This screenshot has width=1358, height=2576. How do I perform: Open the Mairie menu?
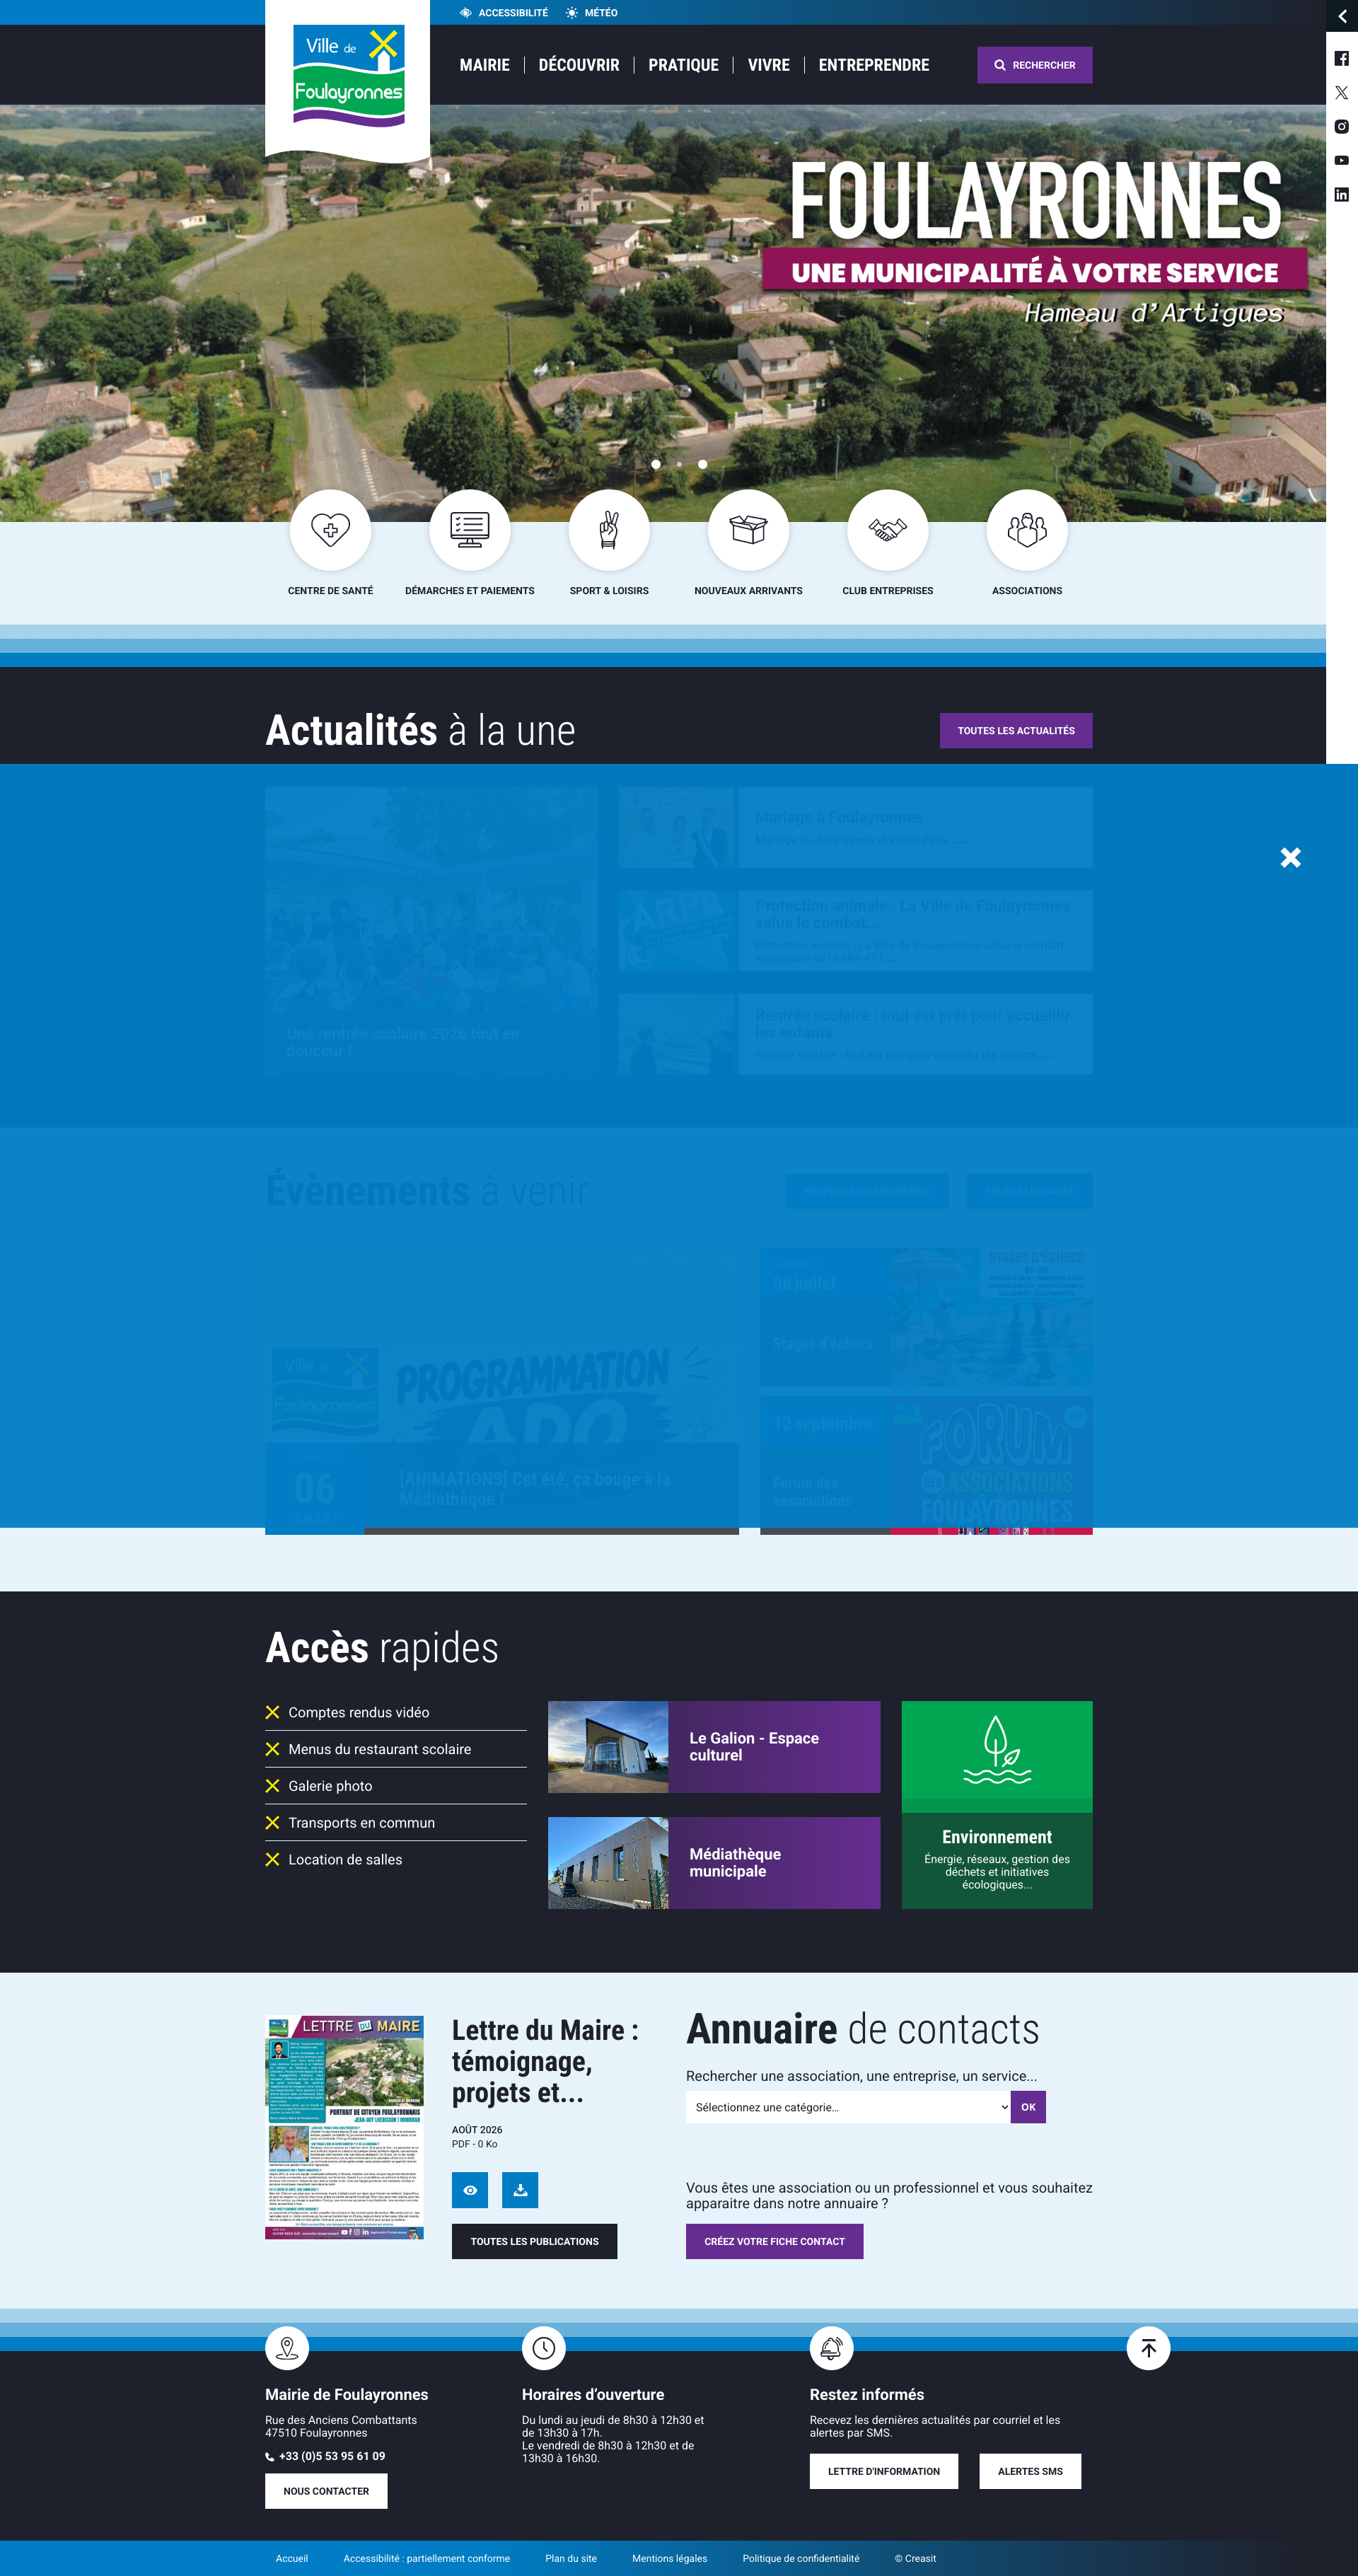pos(485,65)
